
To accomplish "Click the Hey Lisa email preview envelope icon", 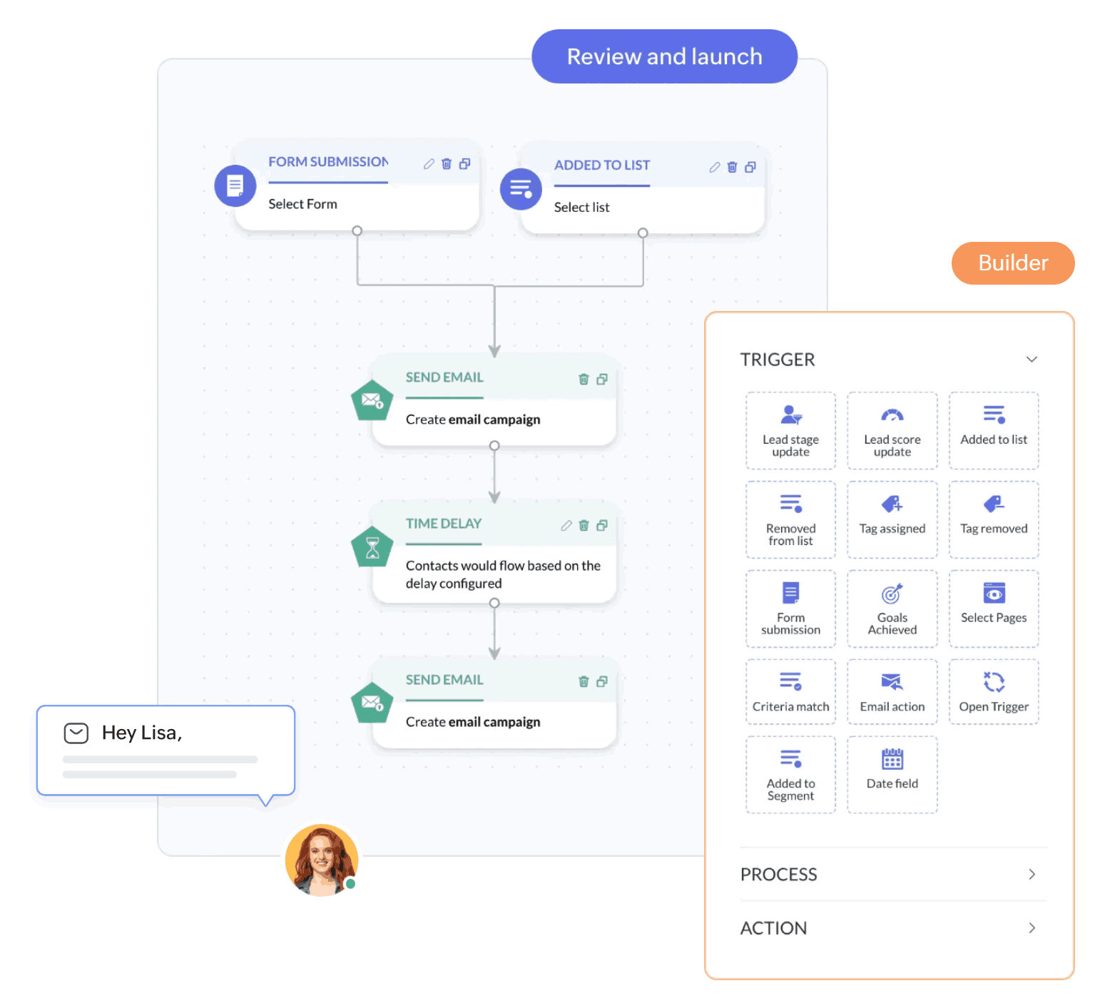I will pos(76,733).
